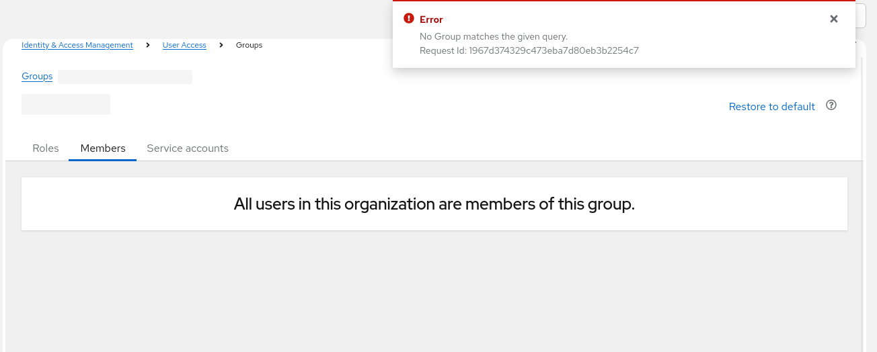The width and height of the screenshot is (877, 352).
Task: Close the error alert notification
Action: [834, 19]
